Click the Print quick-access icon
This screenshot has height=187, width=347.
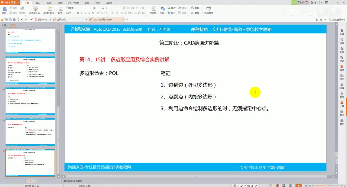pyautogui.click(x=14, y=20)
